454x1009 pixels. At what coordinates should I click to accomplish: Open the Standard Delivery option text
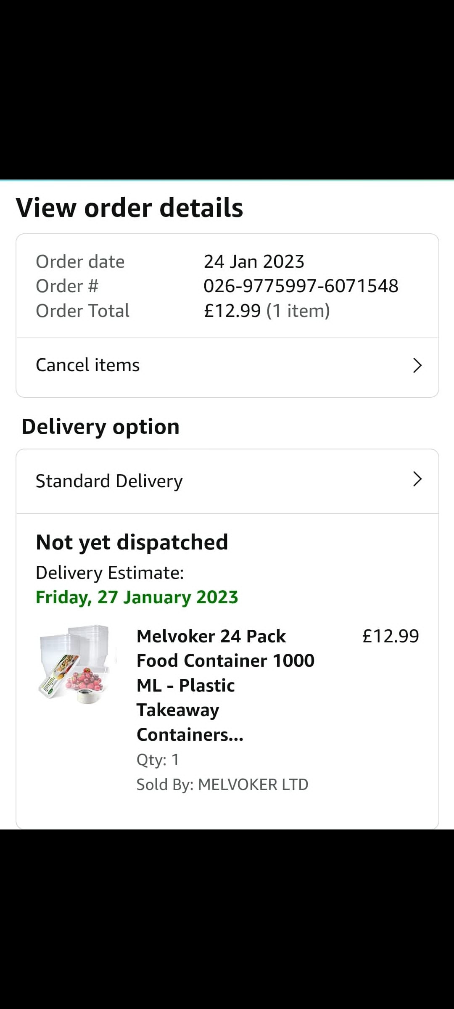pyautogui.click(x=109, y=481)
